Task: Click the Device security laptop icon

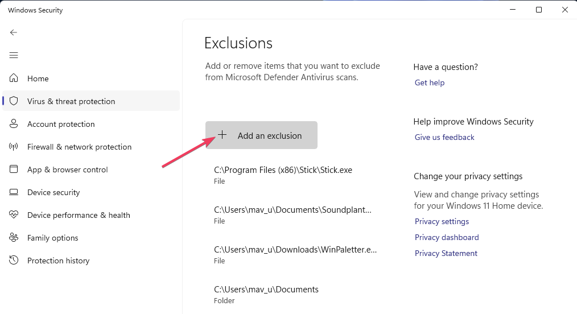Action: [14, 192]
